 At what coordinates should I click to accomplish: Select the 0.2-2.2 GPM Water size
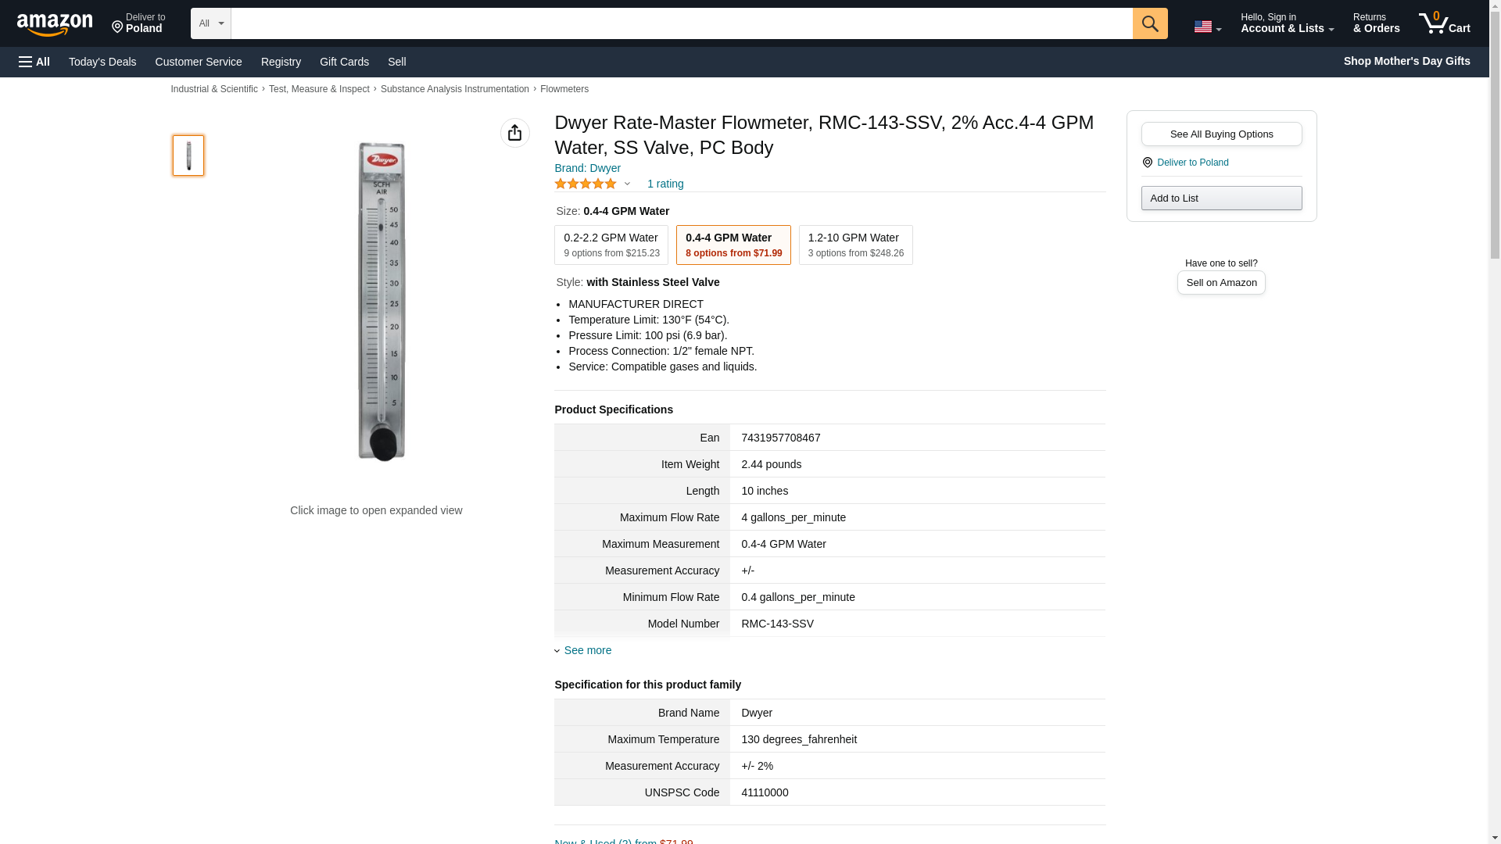(611, 245)
